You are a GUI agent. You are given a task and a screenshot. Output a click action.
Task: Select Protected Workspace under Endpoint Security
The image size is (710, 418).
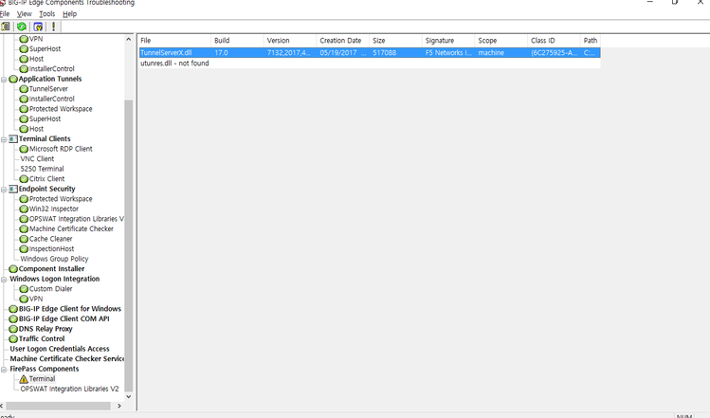point(61,199)
